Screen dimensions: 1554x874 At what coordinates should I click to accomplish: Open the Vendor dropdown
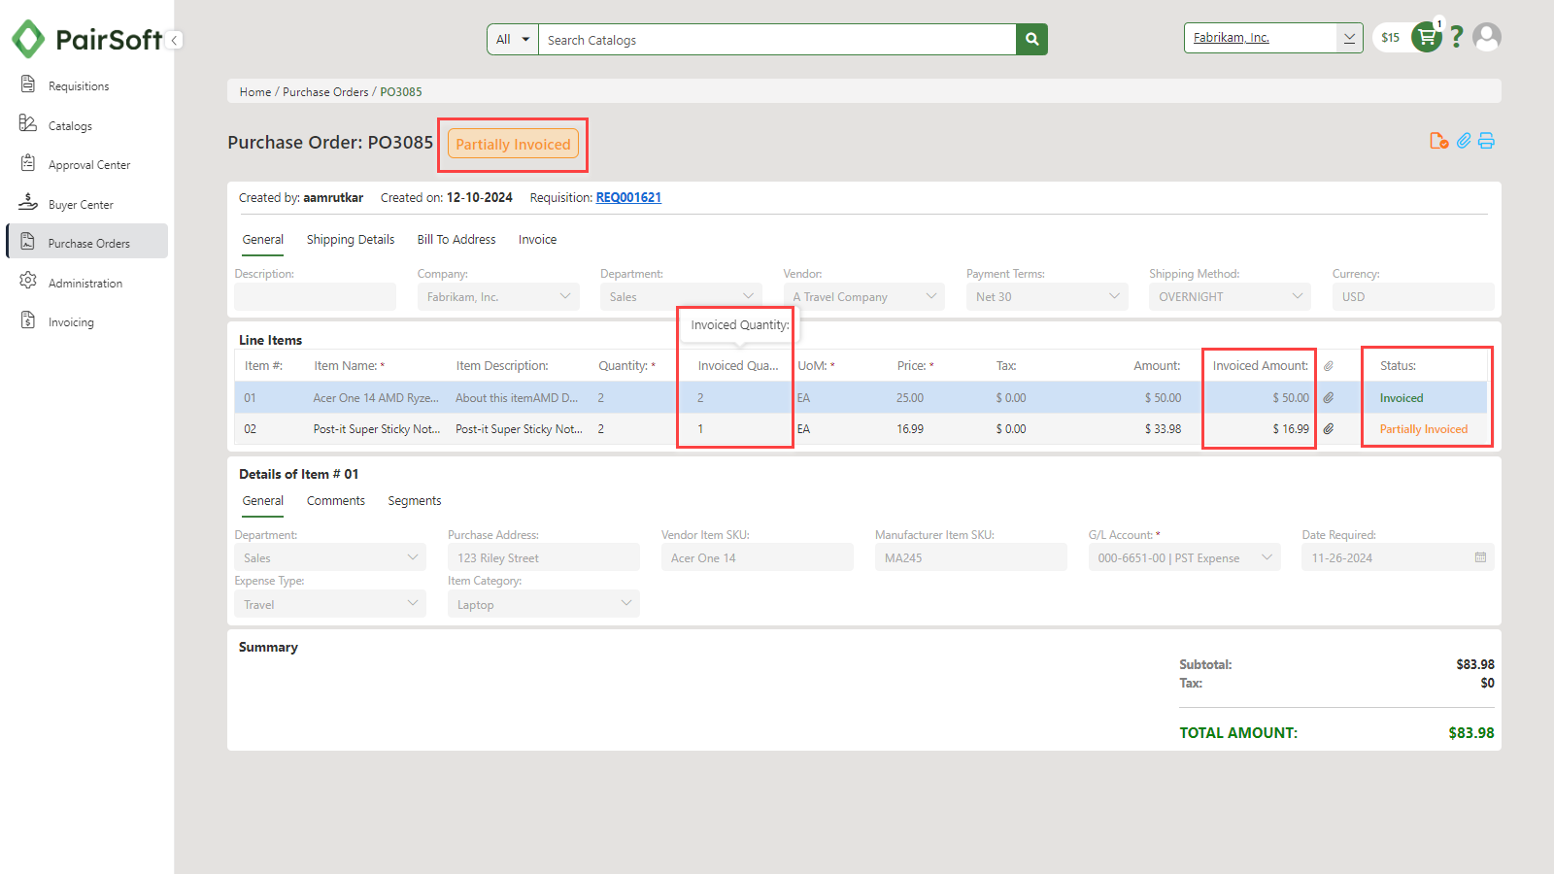click(864, 297)
